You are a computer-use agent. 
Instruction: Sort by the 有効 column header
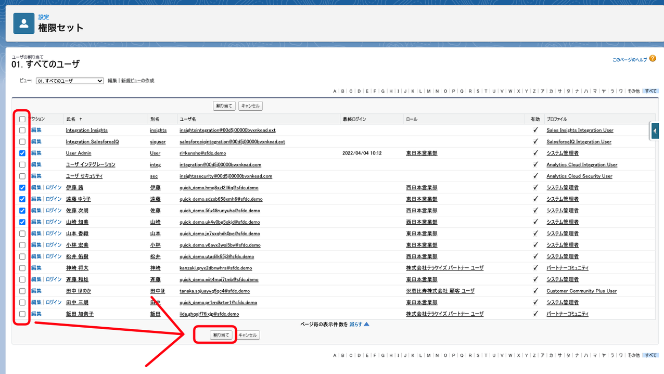pos(535,119)
